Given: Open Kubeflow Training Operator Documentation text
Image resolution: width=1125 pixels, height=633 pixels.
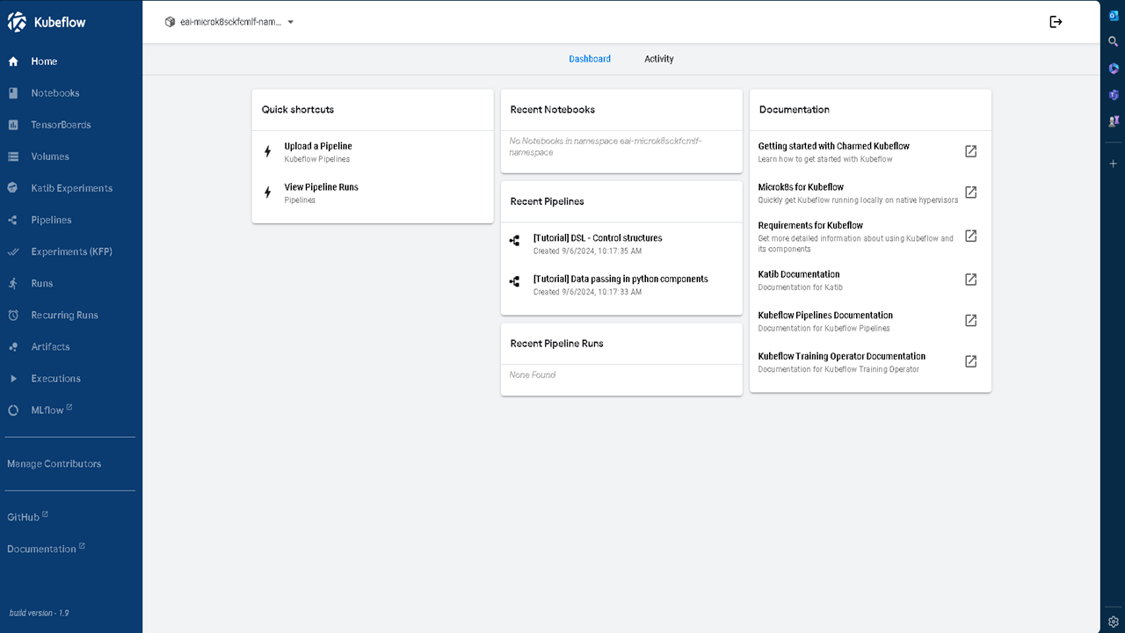Looking at the screenshot, I should (842, 356).
